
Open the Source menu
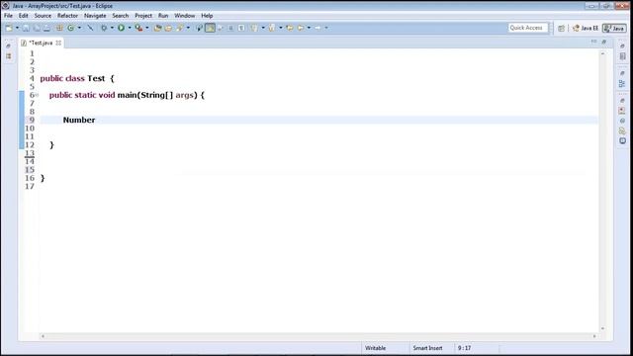(43, 16)
